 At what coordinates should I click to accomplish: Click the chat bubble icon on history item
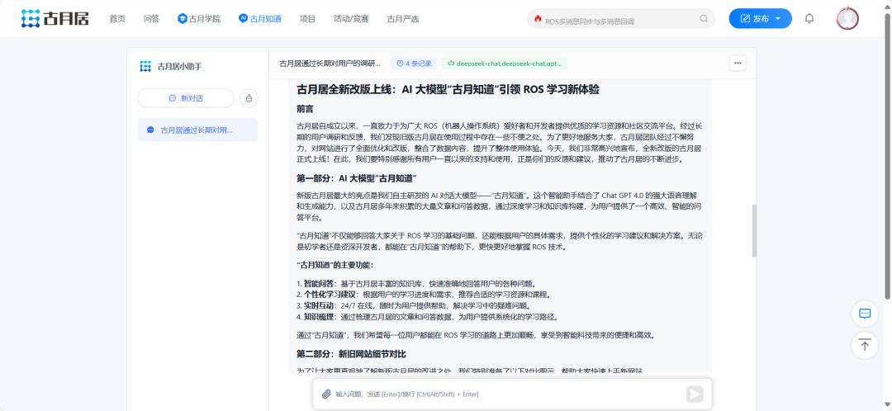[150, 130]
